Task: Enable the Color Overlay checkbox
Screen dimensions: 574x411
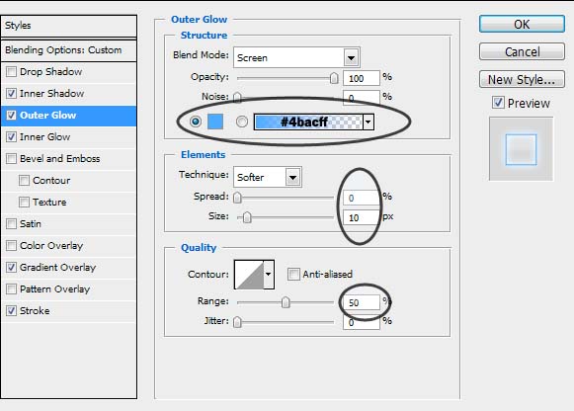Action: pos(11,246)
